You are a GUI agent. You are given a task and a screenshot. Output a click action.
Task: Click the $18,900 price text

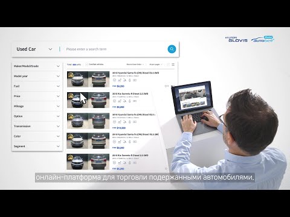pyautogui.click(x=121, y=128)
